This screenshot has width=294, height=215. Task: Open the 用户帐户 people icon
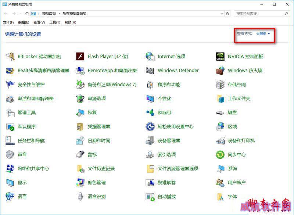[x=220, y=183]
